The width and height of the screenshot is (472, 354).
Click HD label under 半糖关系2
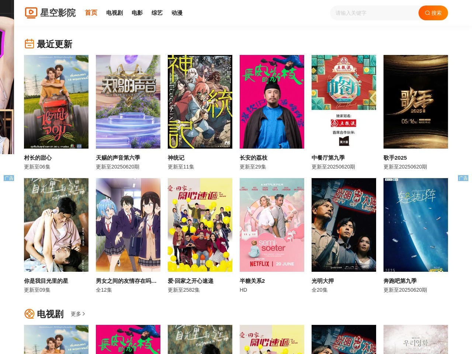[x=243, y=290]
